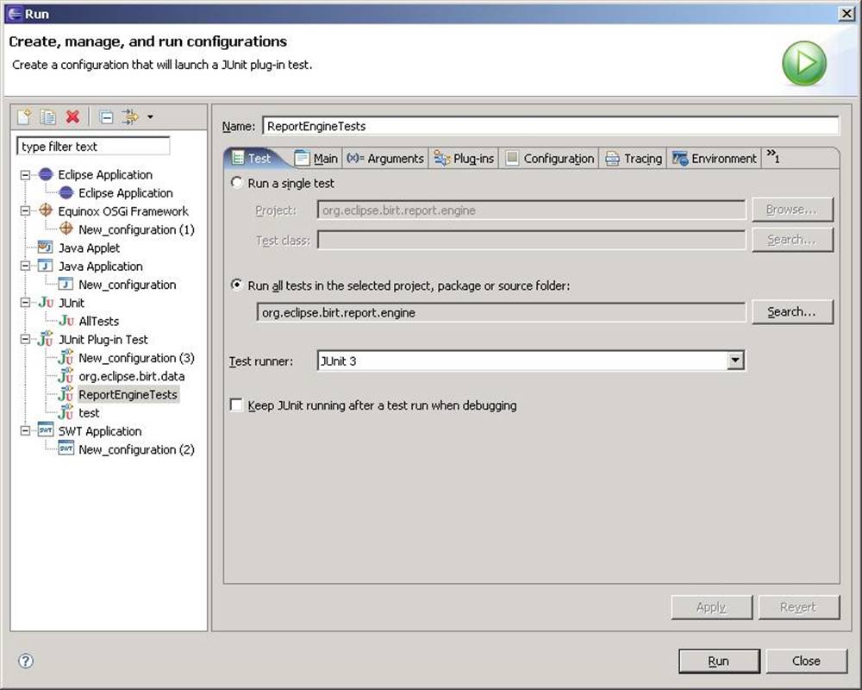
Task: Click the duplicate configuration icon
Action: point(48,117)
